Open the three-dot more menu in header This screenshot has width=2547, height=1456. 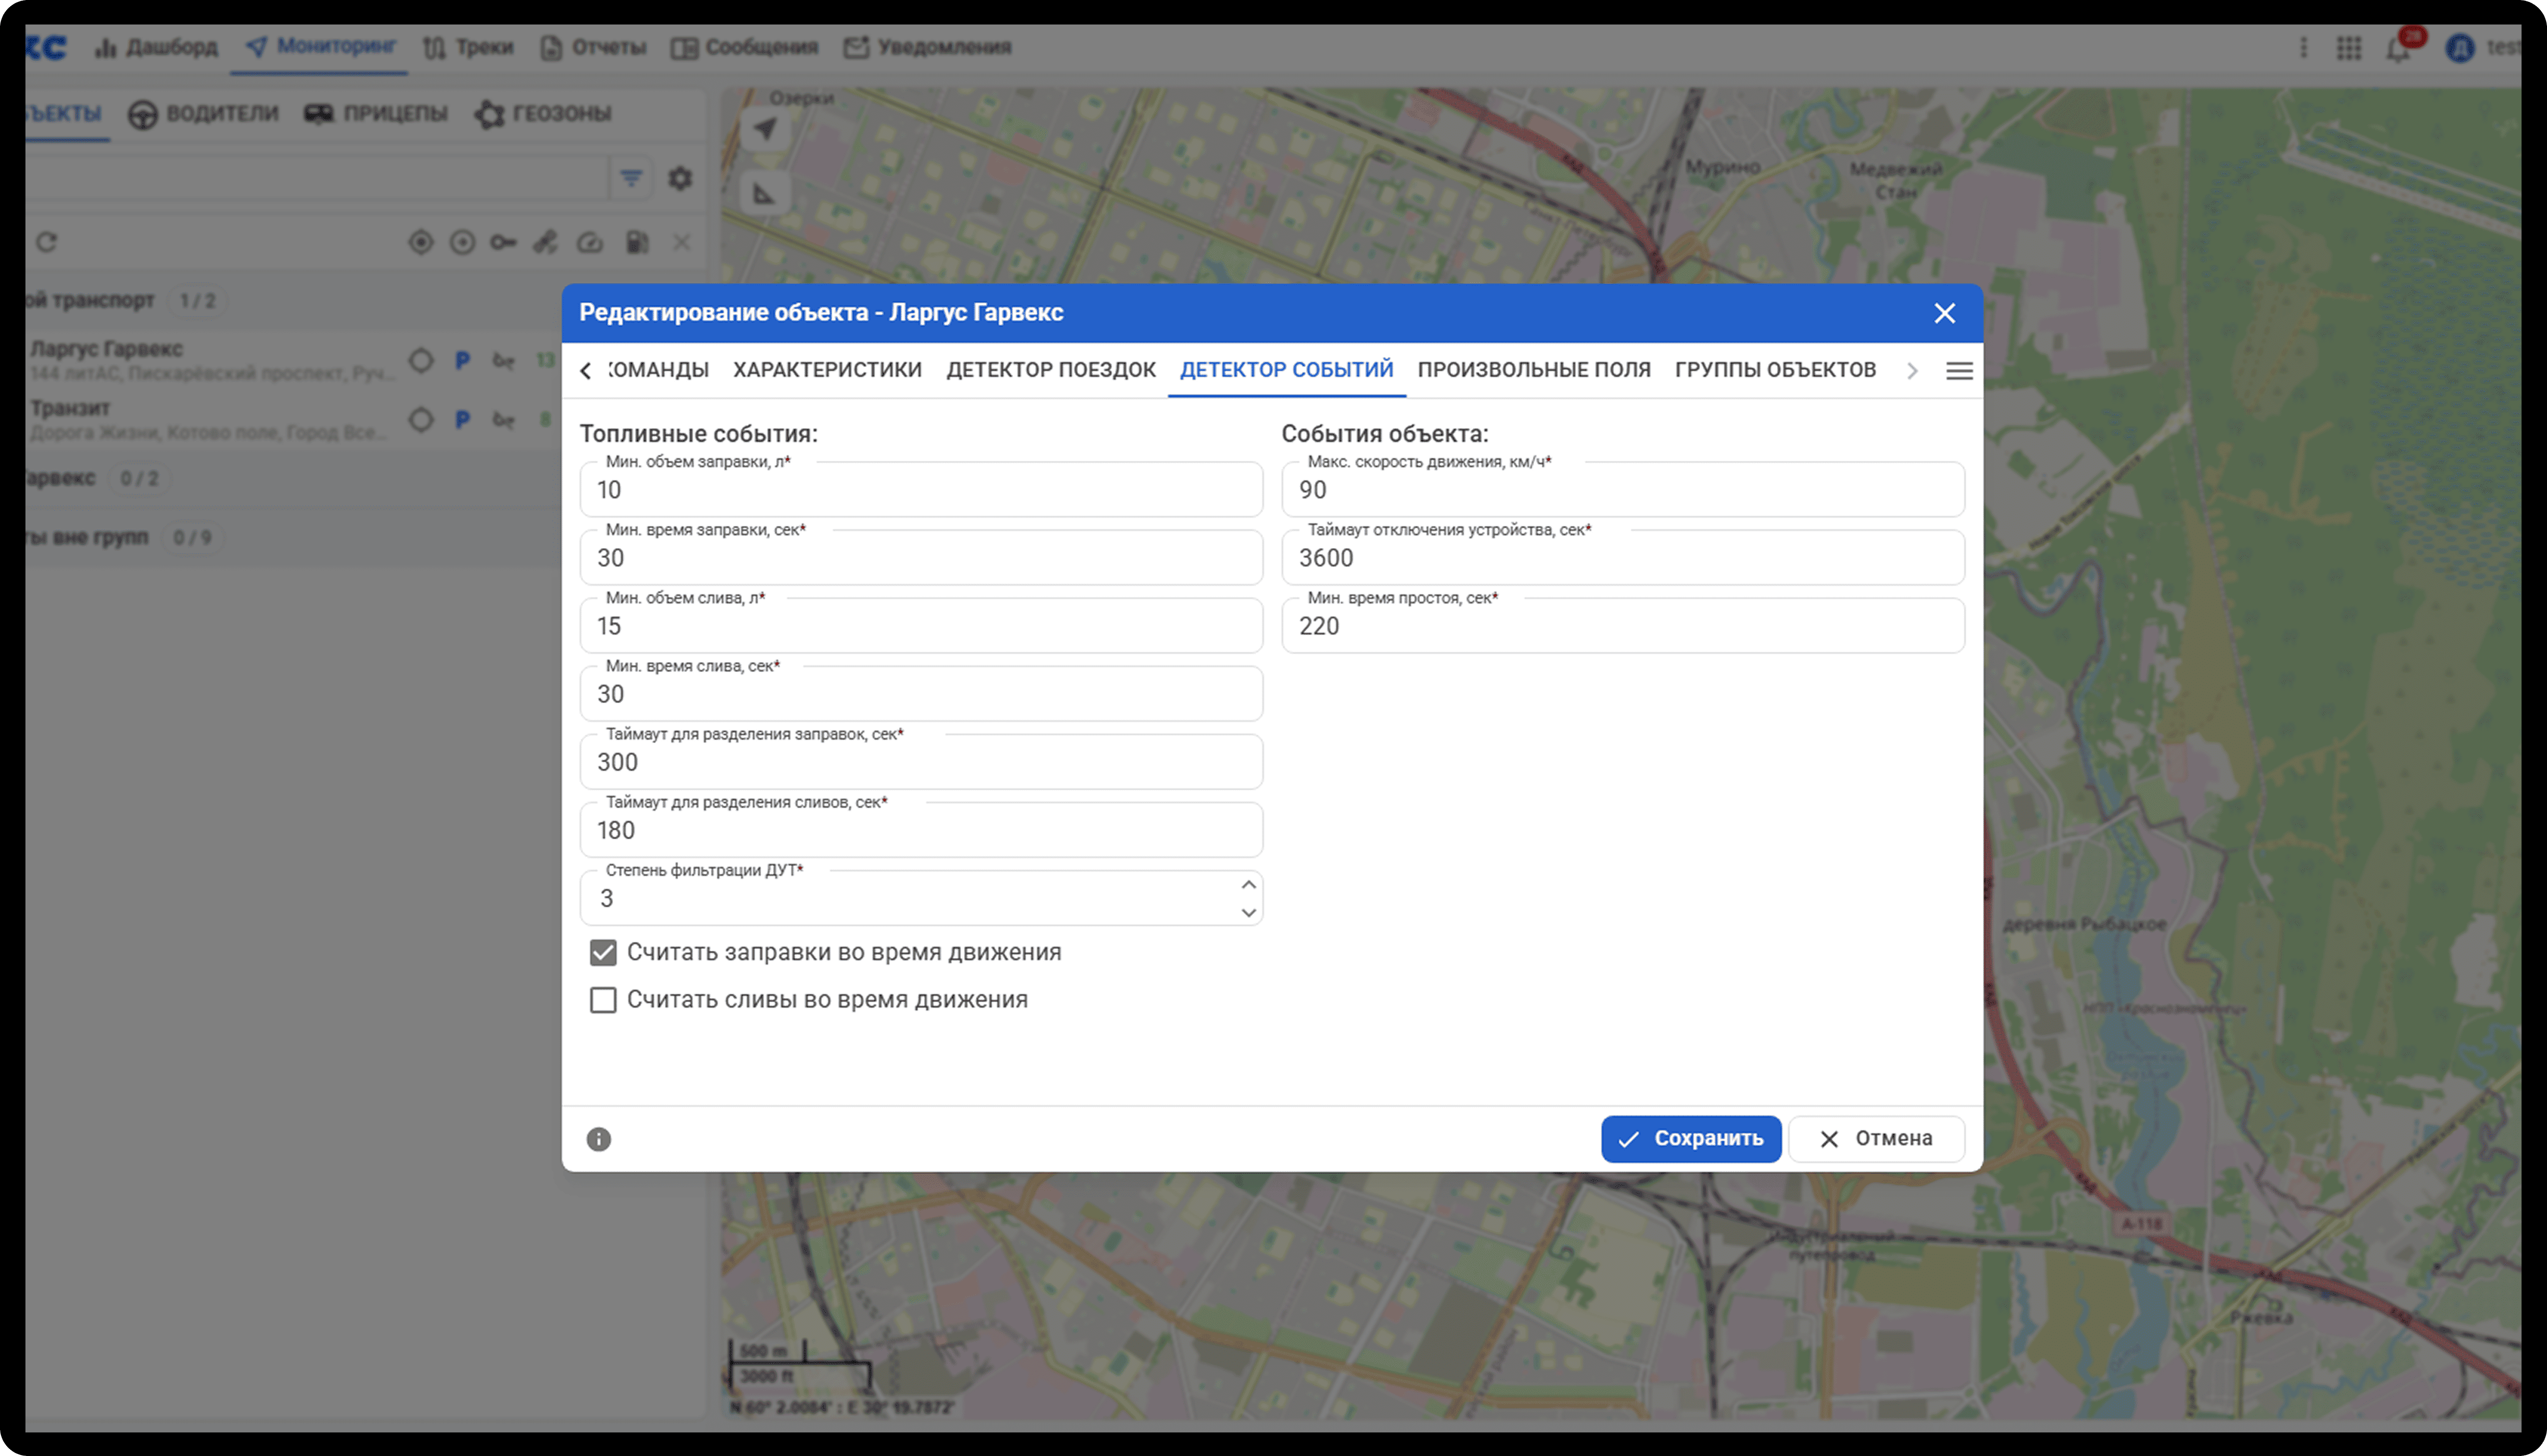click(2304, 48)
